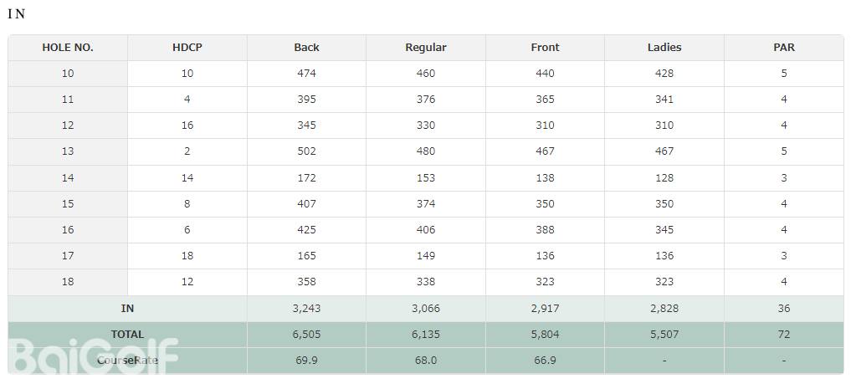Click the Ladies tee column header
The image size is (851, 384).
click(x=664, y=48)
